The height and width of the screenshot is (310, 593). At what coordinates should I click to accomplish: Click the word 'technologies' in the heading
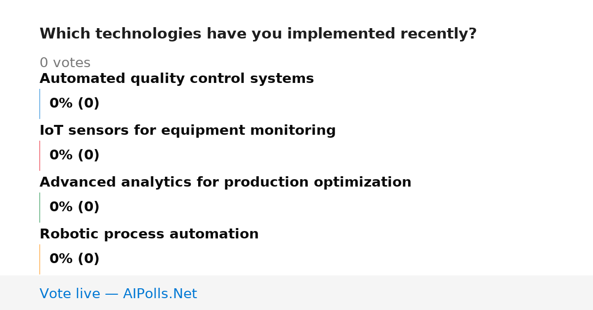(x=148, y=34)
